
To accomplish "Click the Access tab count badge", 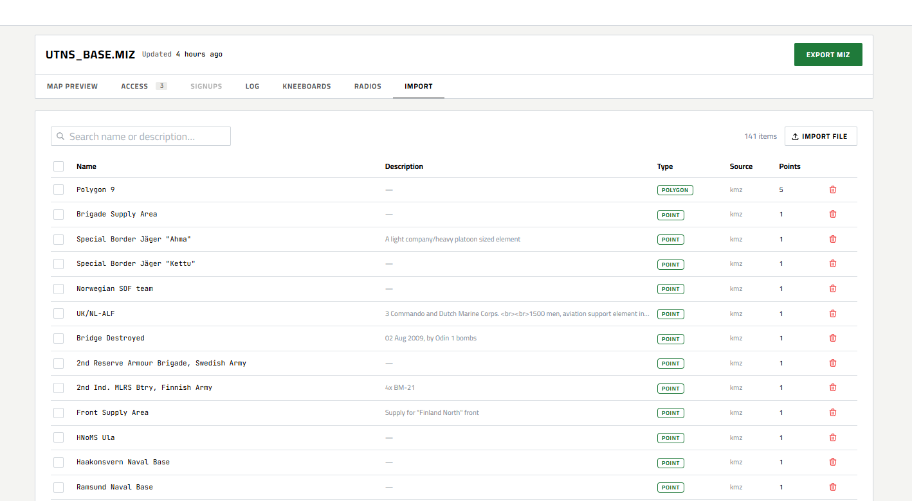I will pyautogui.click(x=161, y=86).
